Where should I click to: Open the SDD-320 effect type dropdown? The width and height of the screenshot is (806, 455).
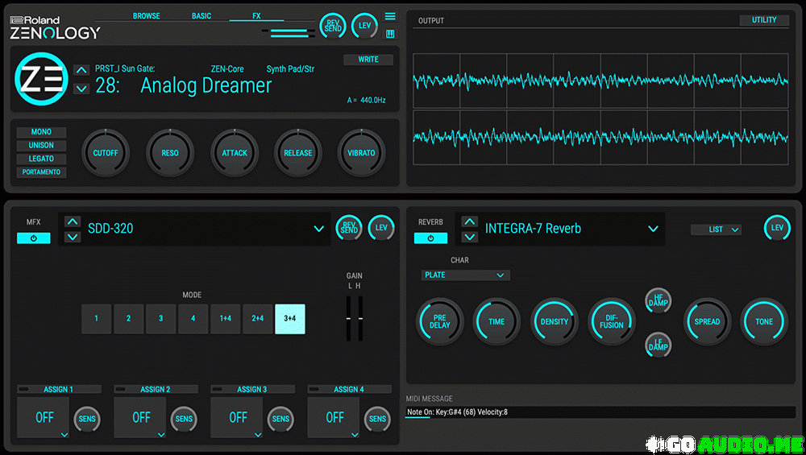(318, 230)
